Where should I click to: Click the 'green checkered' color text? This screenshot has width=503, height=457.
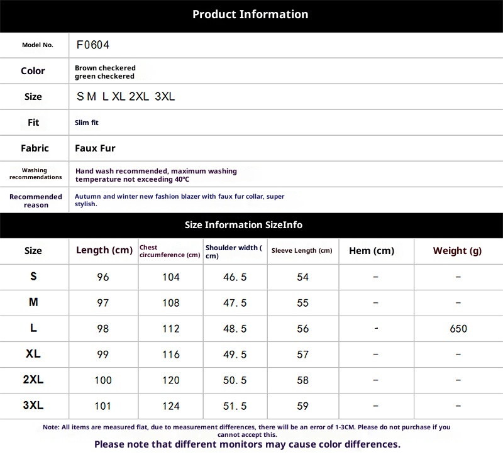[104, 76]
